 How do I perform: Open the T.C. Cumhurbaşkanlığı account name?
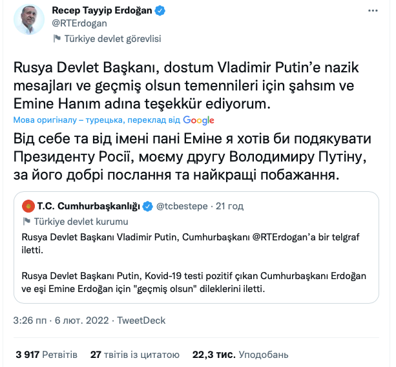click(89, 207)
